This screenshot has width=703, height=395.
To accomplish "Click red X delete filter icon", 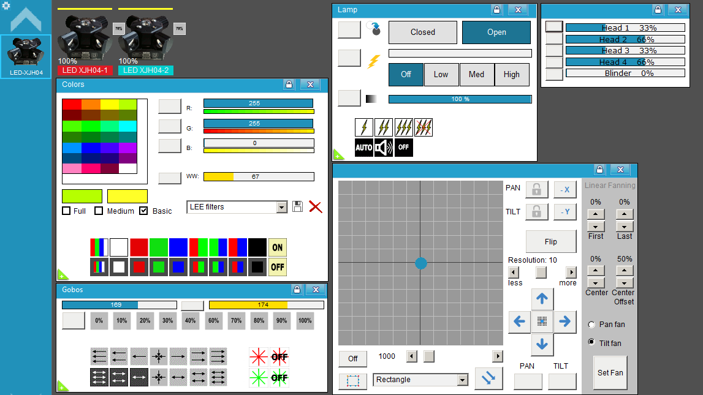I will click(x=316, y=207).
